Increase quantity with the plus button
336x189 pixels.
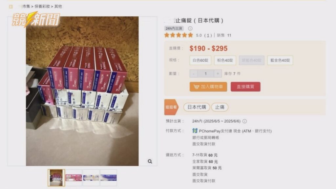218,73
